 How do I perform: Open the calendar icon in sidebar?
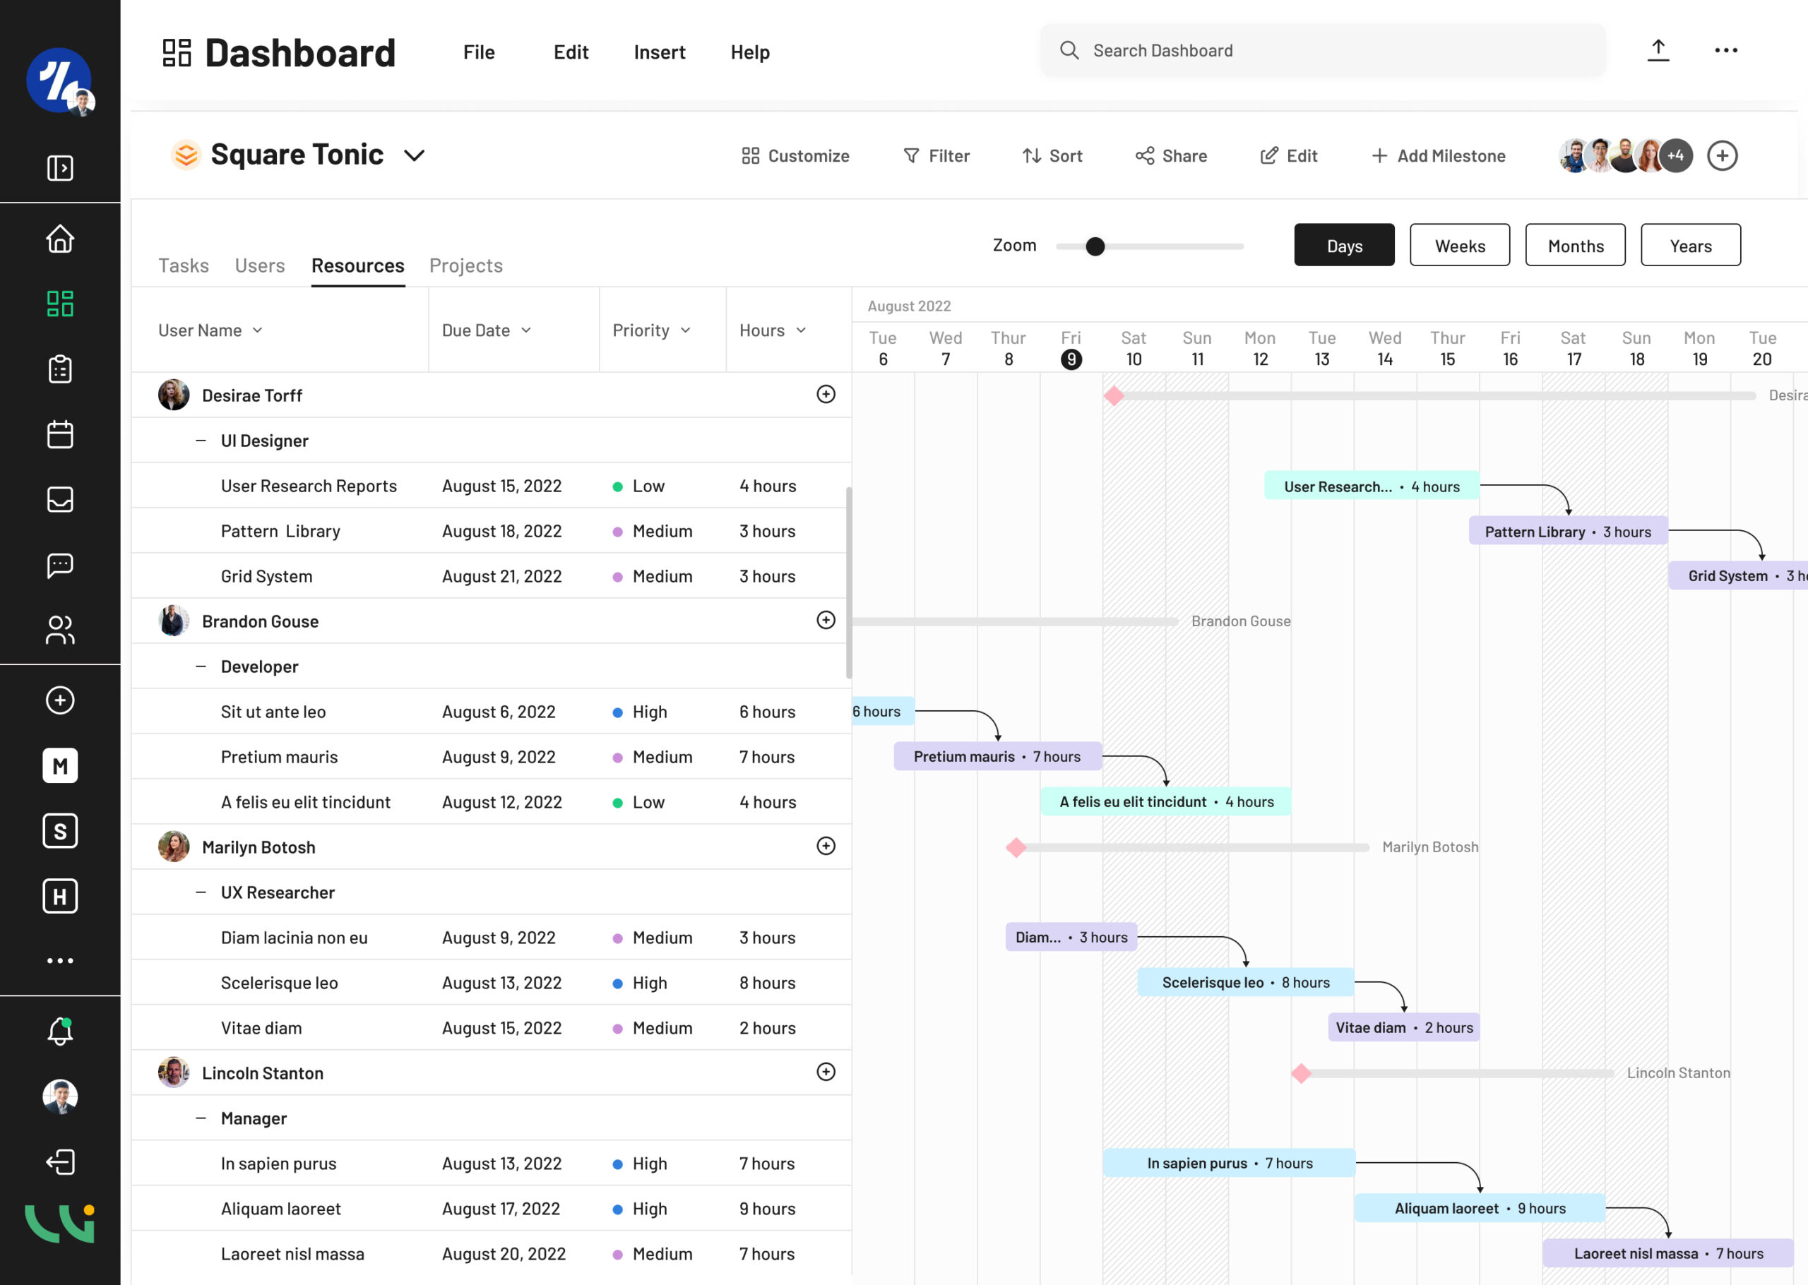point(60,434)
